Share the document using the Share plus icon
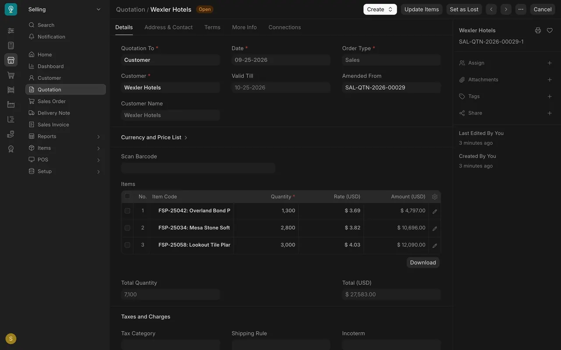This screenshot has height=350, width=561. coord(550,113)
